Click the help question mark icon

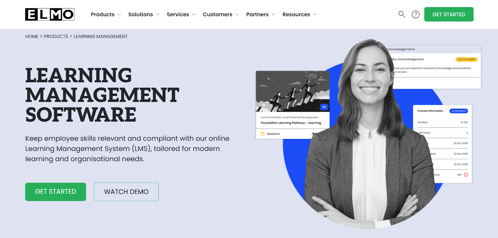click(416, 14)
